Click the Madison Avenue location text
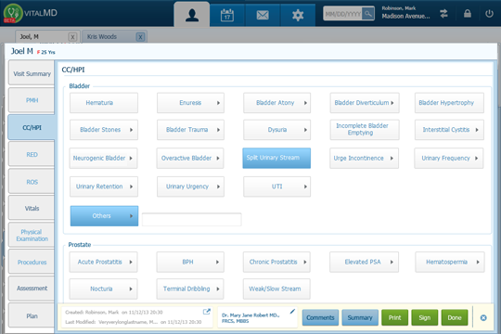Image resolution: width=501 pixels, height=334 pixels. click(405, 16)
